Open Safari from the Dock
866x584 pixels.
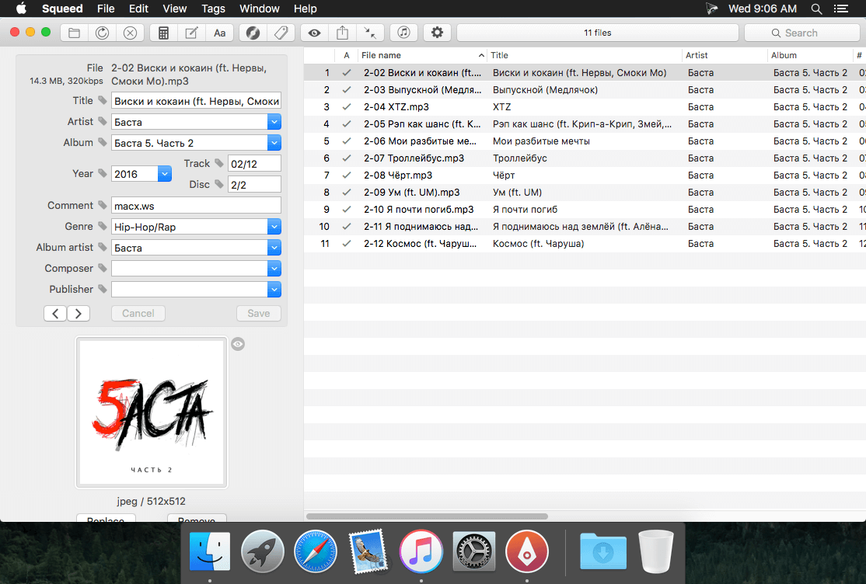click(315, 551)
